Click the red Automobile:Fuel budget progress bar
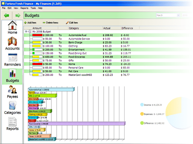193x144 pixels. pyautogui.click(x=37, y=35)
